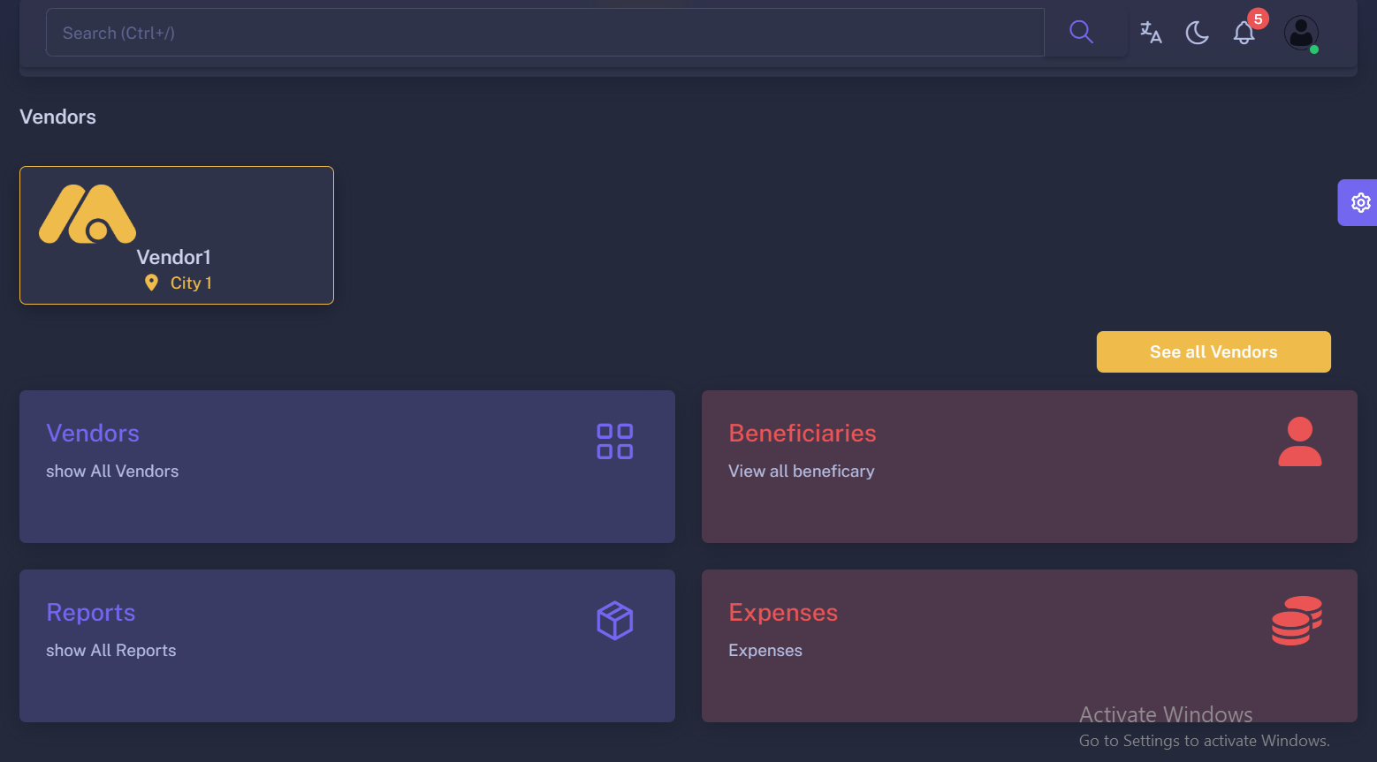Click the City 1 label text
Viewport: 1377px width, 762px height.
(191, 283)
